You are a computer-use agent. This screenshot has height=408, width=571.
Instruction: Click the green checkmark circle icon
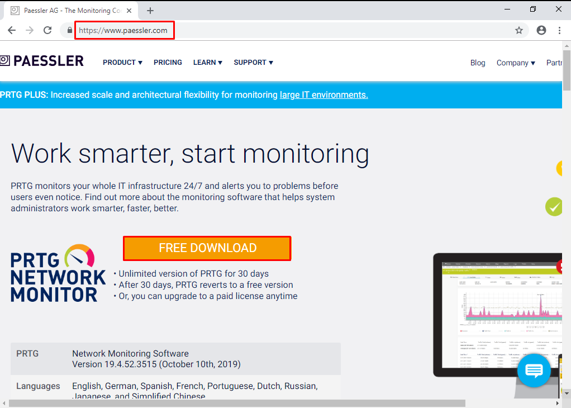tap(554, 207)
